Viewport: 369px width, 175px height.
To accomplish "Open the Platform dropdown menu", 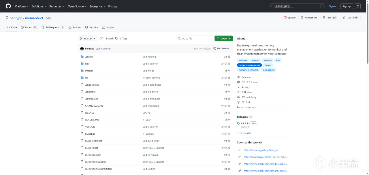I will click(x=22, y=6).
